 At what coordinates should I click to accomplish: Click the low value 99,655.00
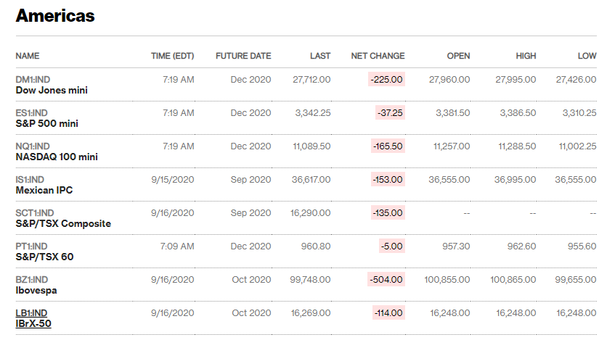pos(576,280)
